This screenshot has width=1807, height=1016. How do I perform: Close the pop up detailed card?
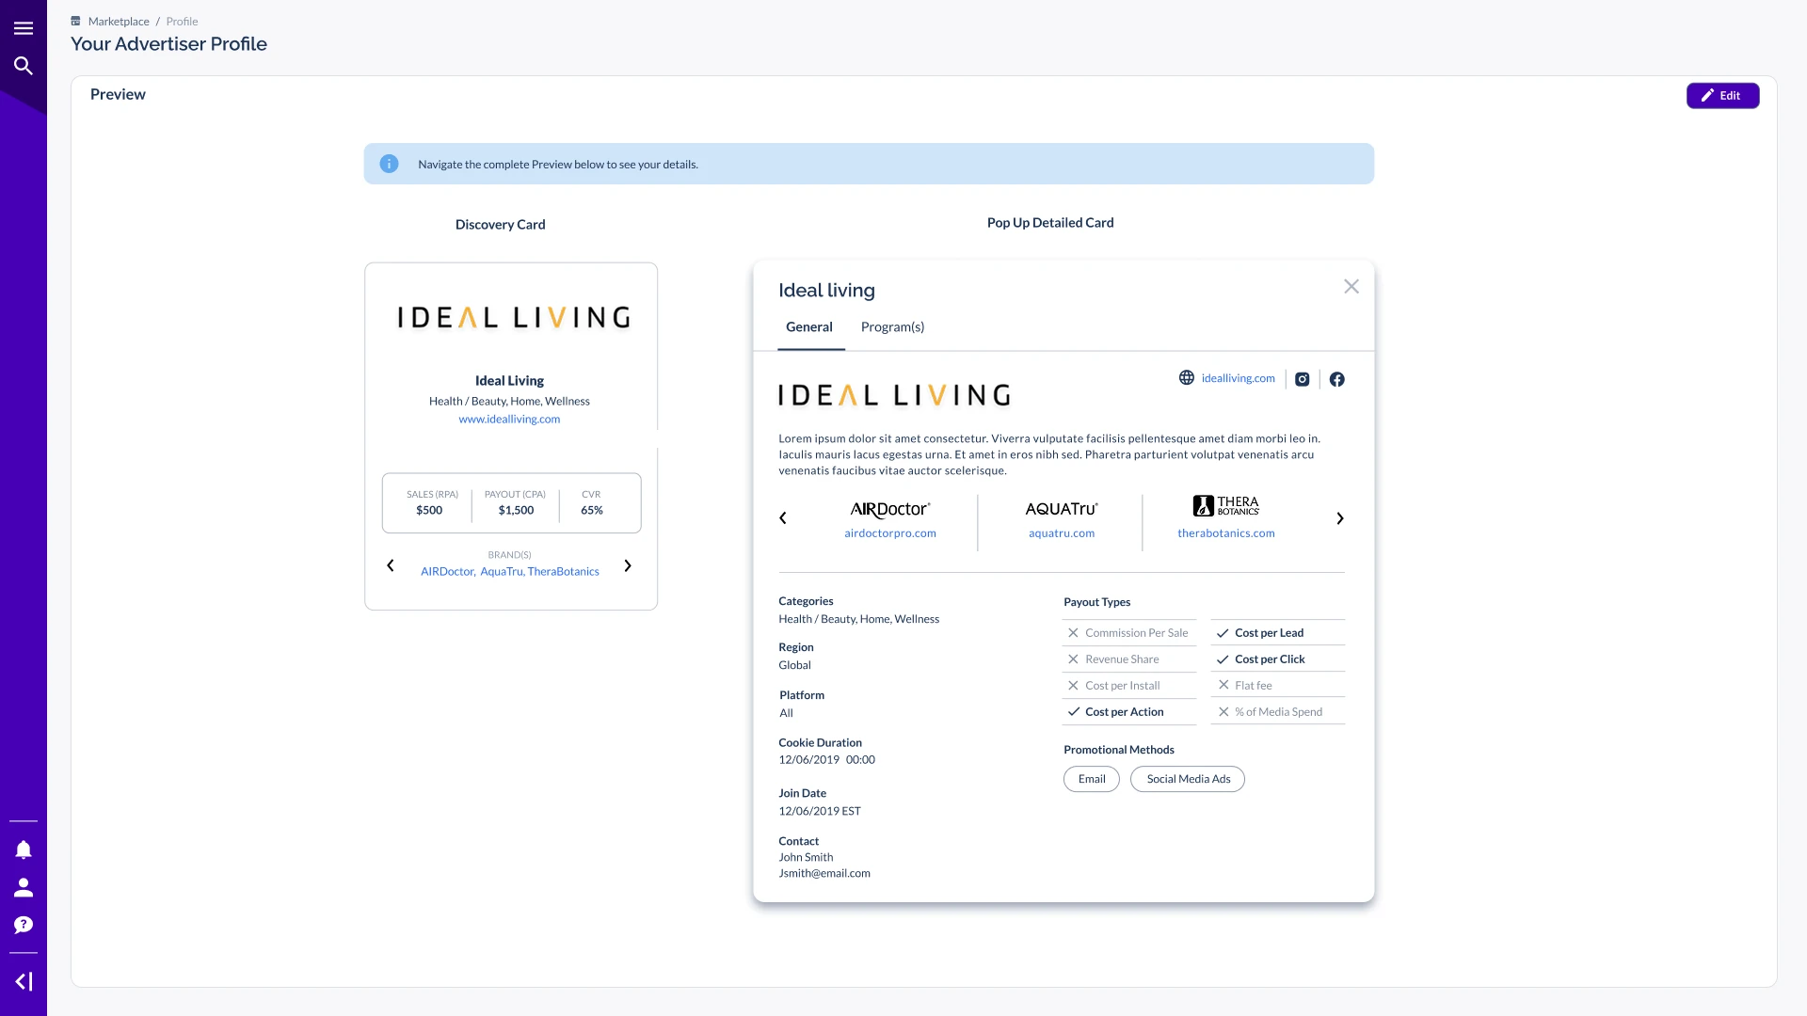1351,286
